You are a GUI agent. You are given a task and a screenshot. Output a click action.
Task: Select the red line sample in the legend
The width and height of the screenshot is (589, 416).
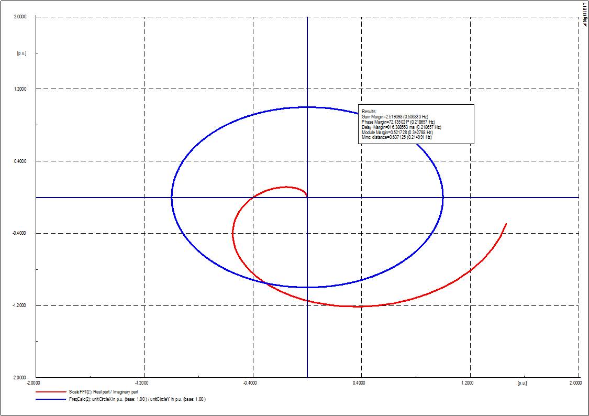coord(51,392)
